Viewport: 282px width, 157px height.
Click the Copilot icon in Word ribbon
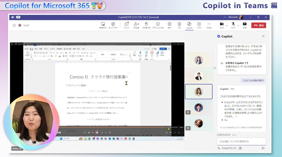[162, 54]
